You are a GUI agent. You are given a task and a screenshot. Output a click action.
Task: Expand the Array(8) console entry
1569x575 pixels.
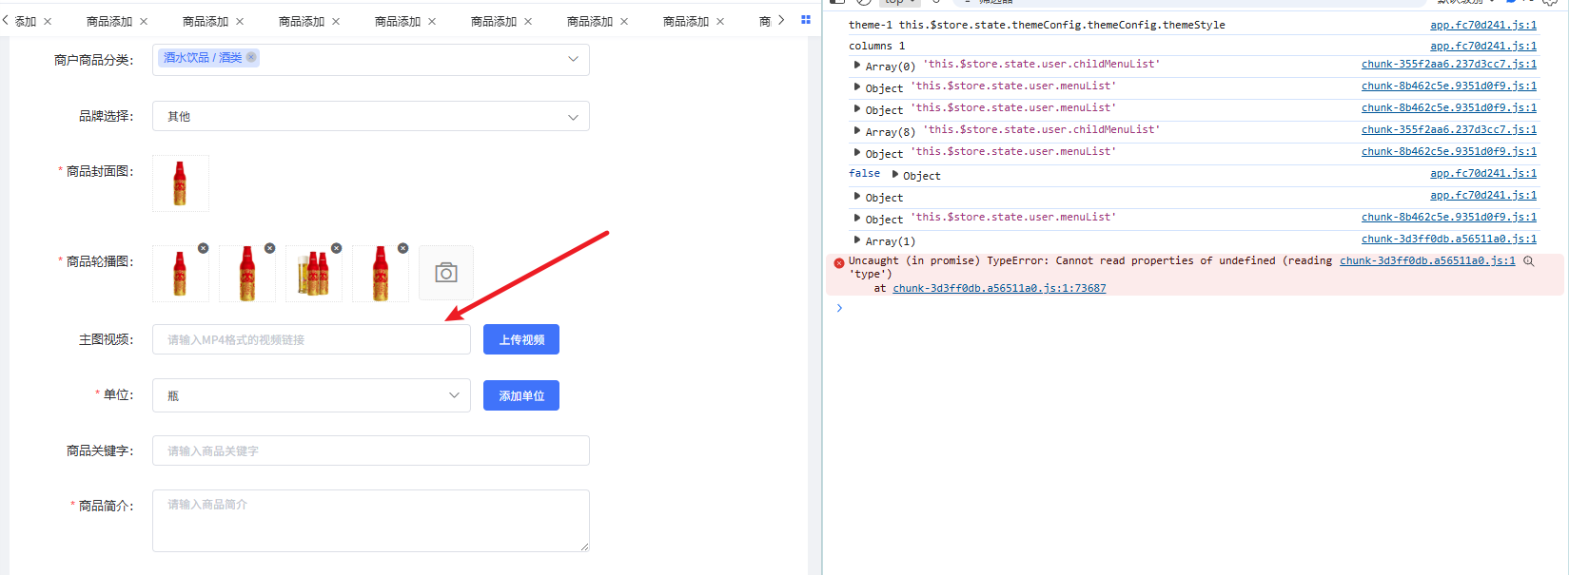tap(857, 131)
